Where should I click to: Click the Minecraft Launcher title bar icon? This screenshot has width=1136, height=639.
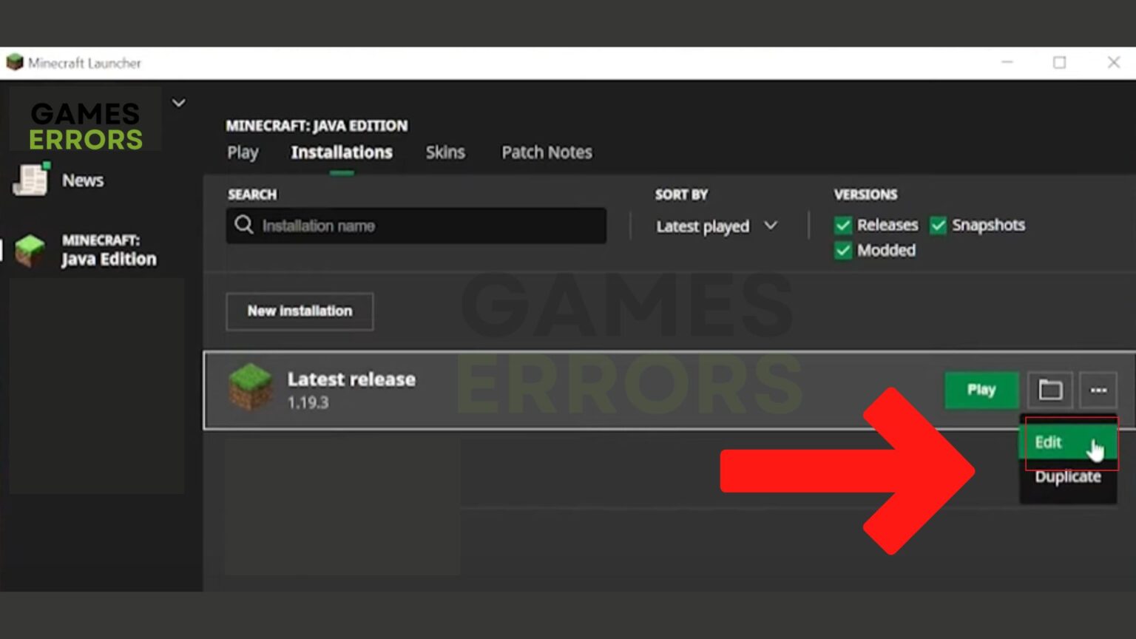coord(14,63)
